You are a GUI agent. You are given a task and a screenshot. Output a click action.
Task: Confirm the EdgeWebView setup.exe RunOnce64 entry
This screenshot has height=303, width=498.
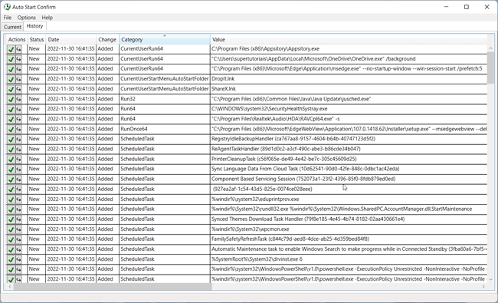click(11, 130)
